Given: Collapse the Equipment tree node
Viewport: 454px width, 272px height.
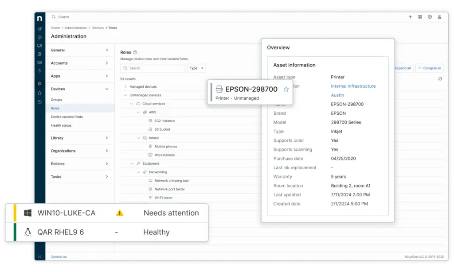Looking at the screenshot, I should click(x=132, y=163).
